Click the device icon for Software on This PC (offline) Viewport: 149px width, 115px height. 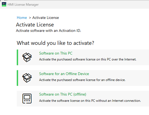pos(27,99)
